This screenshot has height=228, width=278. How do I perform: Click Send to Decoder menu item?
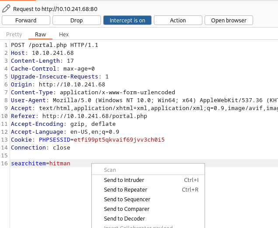(125, 219)
